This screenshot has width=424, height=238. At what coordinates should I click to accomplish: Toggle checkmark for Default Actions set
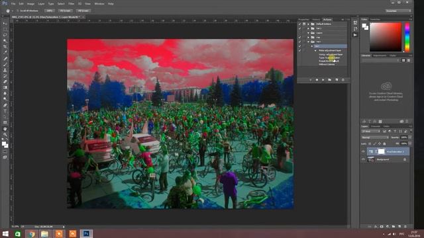(x=299, y=24)
